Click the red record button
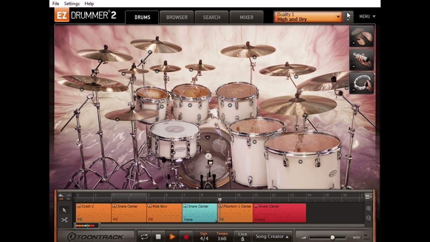 [186, 237]
